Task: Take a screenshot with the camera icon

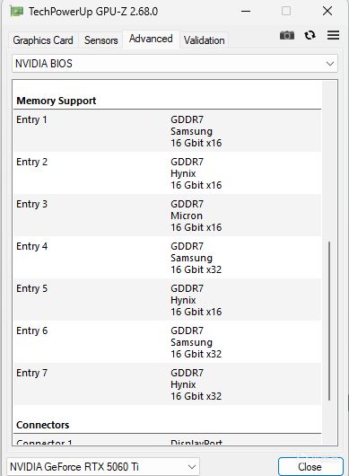Action: (x=287, y=35)
